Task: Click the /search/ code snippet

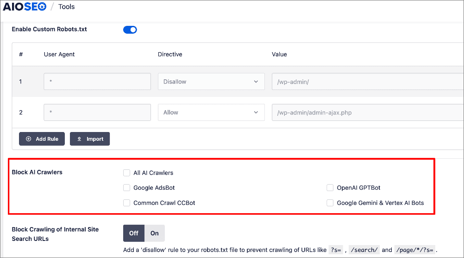Action: [x=364, y=250]
